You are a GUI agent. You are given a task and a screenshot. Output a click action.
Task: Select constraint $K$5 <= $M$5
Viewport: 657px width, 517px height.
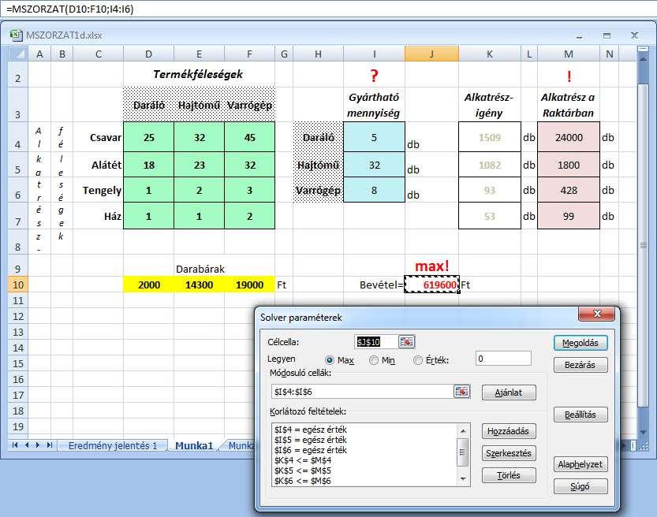coord(303,471)
